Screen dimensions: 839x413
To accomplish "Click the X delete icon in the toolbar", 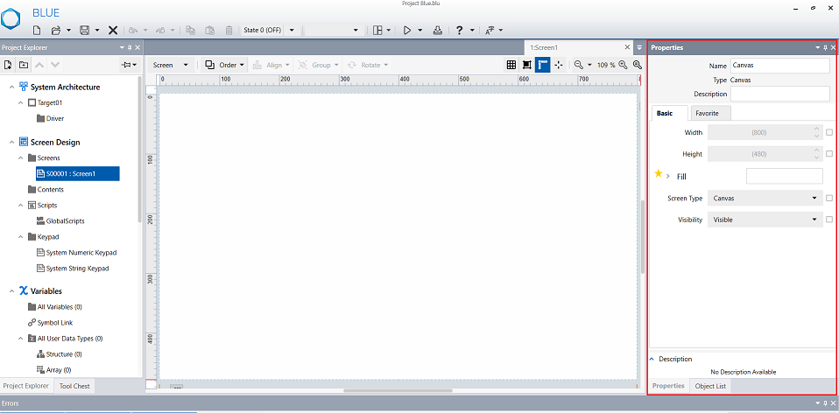I will pos(113,30).
